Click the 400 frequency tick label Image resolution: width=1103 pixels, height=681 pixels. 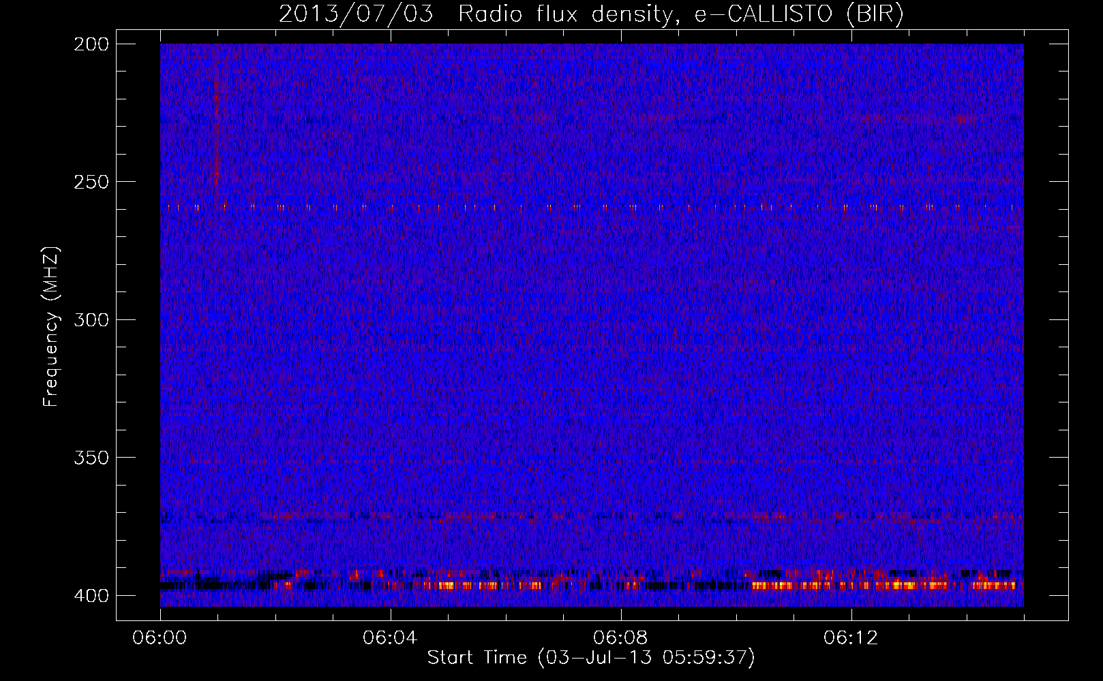[91, 595]
